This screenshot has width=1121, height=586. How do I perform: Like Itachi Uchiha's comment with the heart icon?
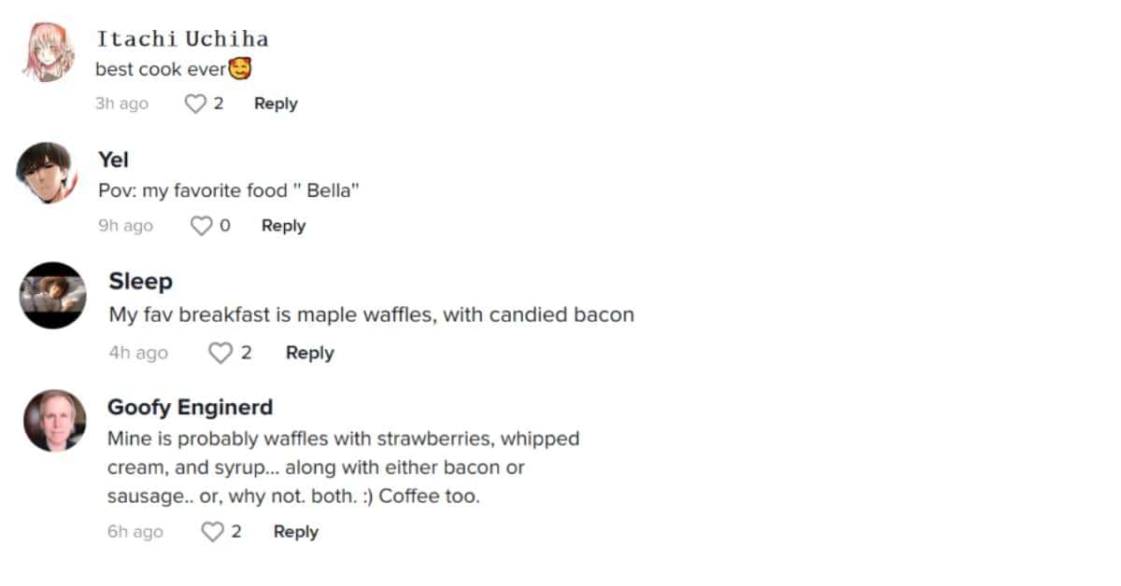click(x=193, y=104)
